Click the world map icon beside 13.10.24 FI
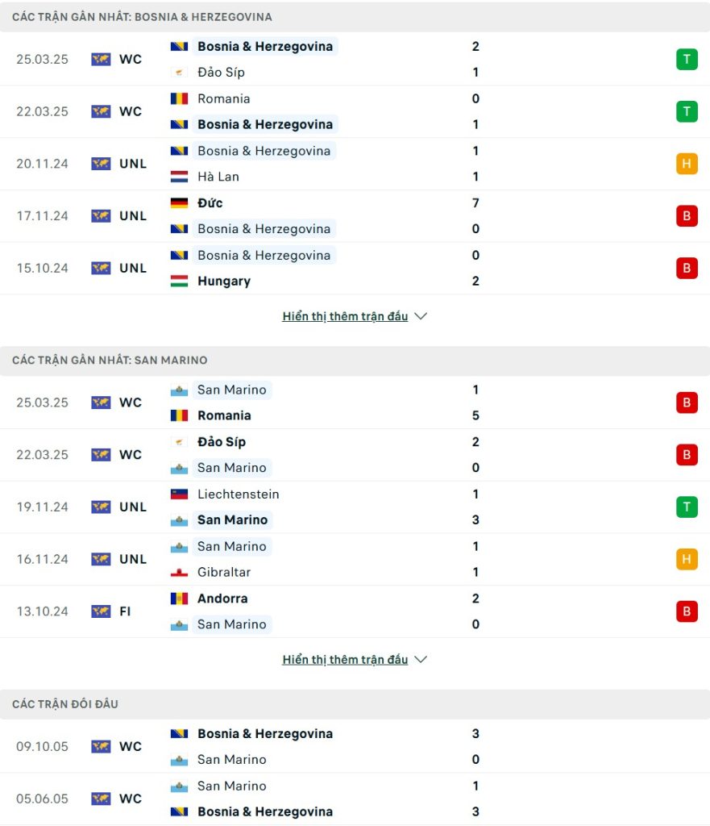The image size is (710, 826). coord(101,611)
